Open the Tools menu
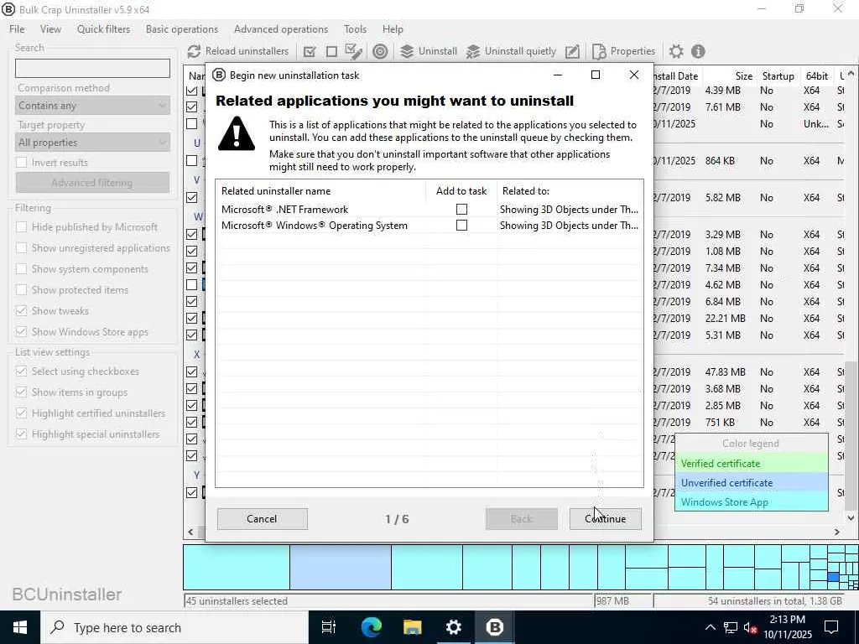Image resolution: width=859 pixels, height=644 pixels. pos(355,29)
